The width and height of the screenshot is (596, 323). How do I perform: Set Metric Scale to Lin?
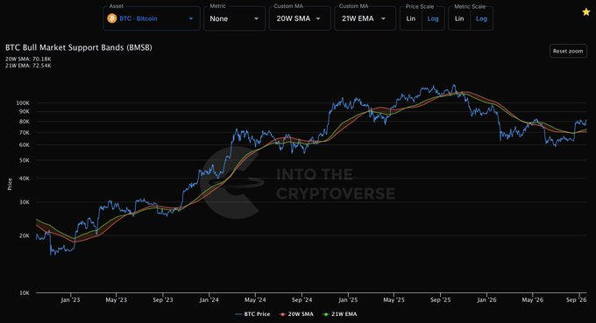point(459,18)
